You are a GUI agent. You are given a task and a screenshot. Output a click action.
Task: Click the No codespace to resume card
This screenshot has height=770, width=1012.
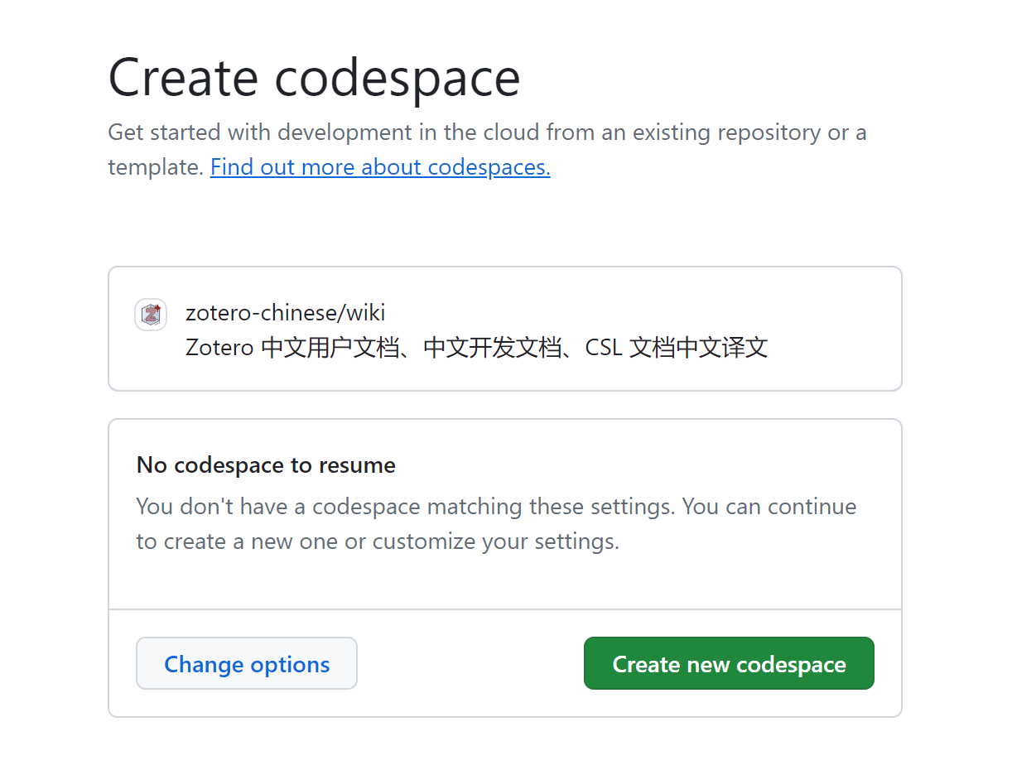tap(504, 513)
